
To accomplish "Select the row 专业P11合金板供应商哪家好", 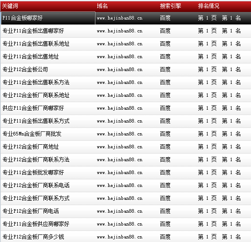I will 126,224.
